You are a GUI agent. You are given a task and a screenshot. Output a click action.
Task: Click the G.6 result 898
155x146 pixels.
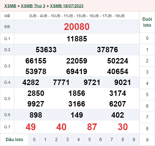[x=36, y=115]
